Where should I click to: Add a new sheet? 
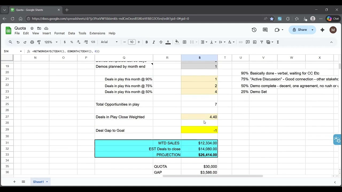point(14,182)
